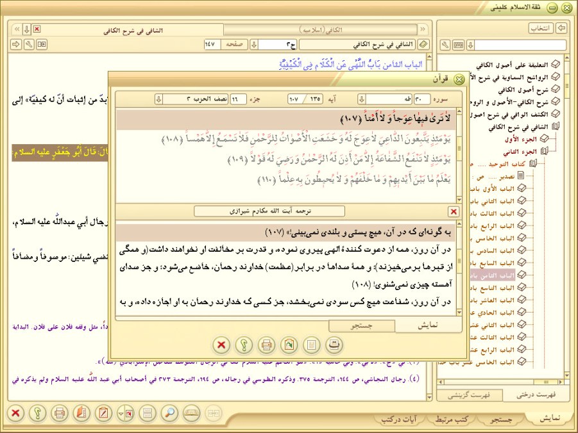Select التعليقة على أصول الكافي in the tree

512,65
